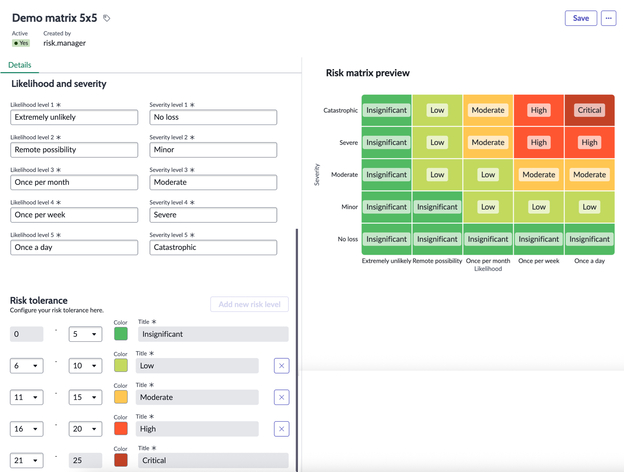624x472 pixels.
Task: Pick the lime color swatch for Low
Action: click(x=121, y=365)
